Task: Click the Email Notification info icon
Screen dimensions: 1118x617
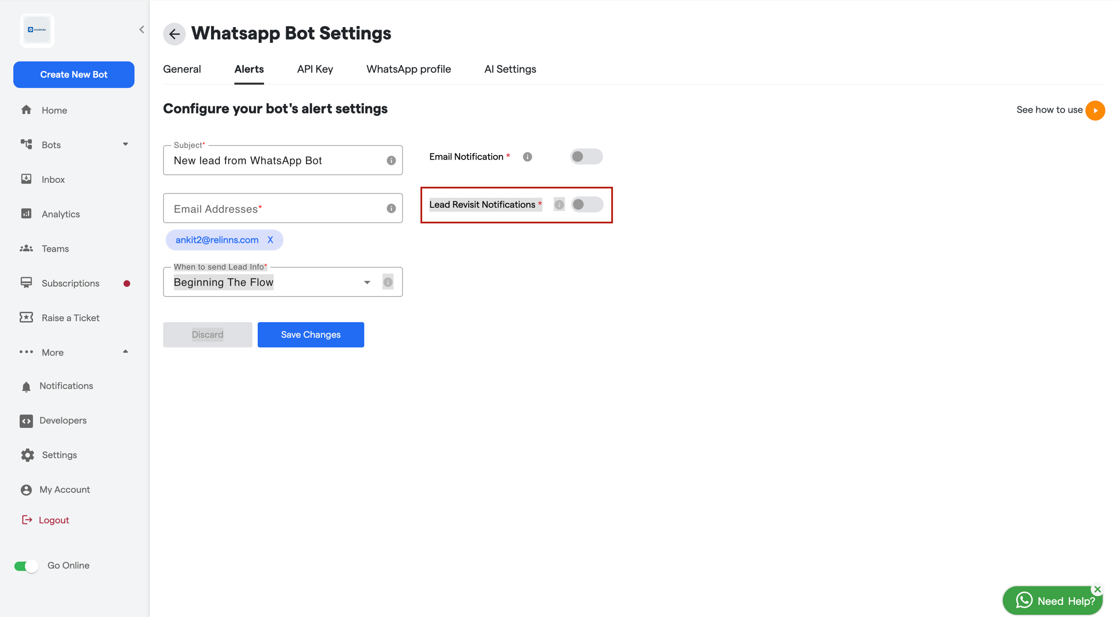Action: [x=527, y=157]
